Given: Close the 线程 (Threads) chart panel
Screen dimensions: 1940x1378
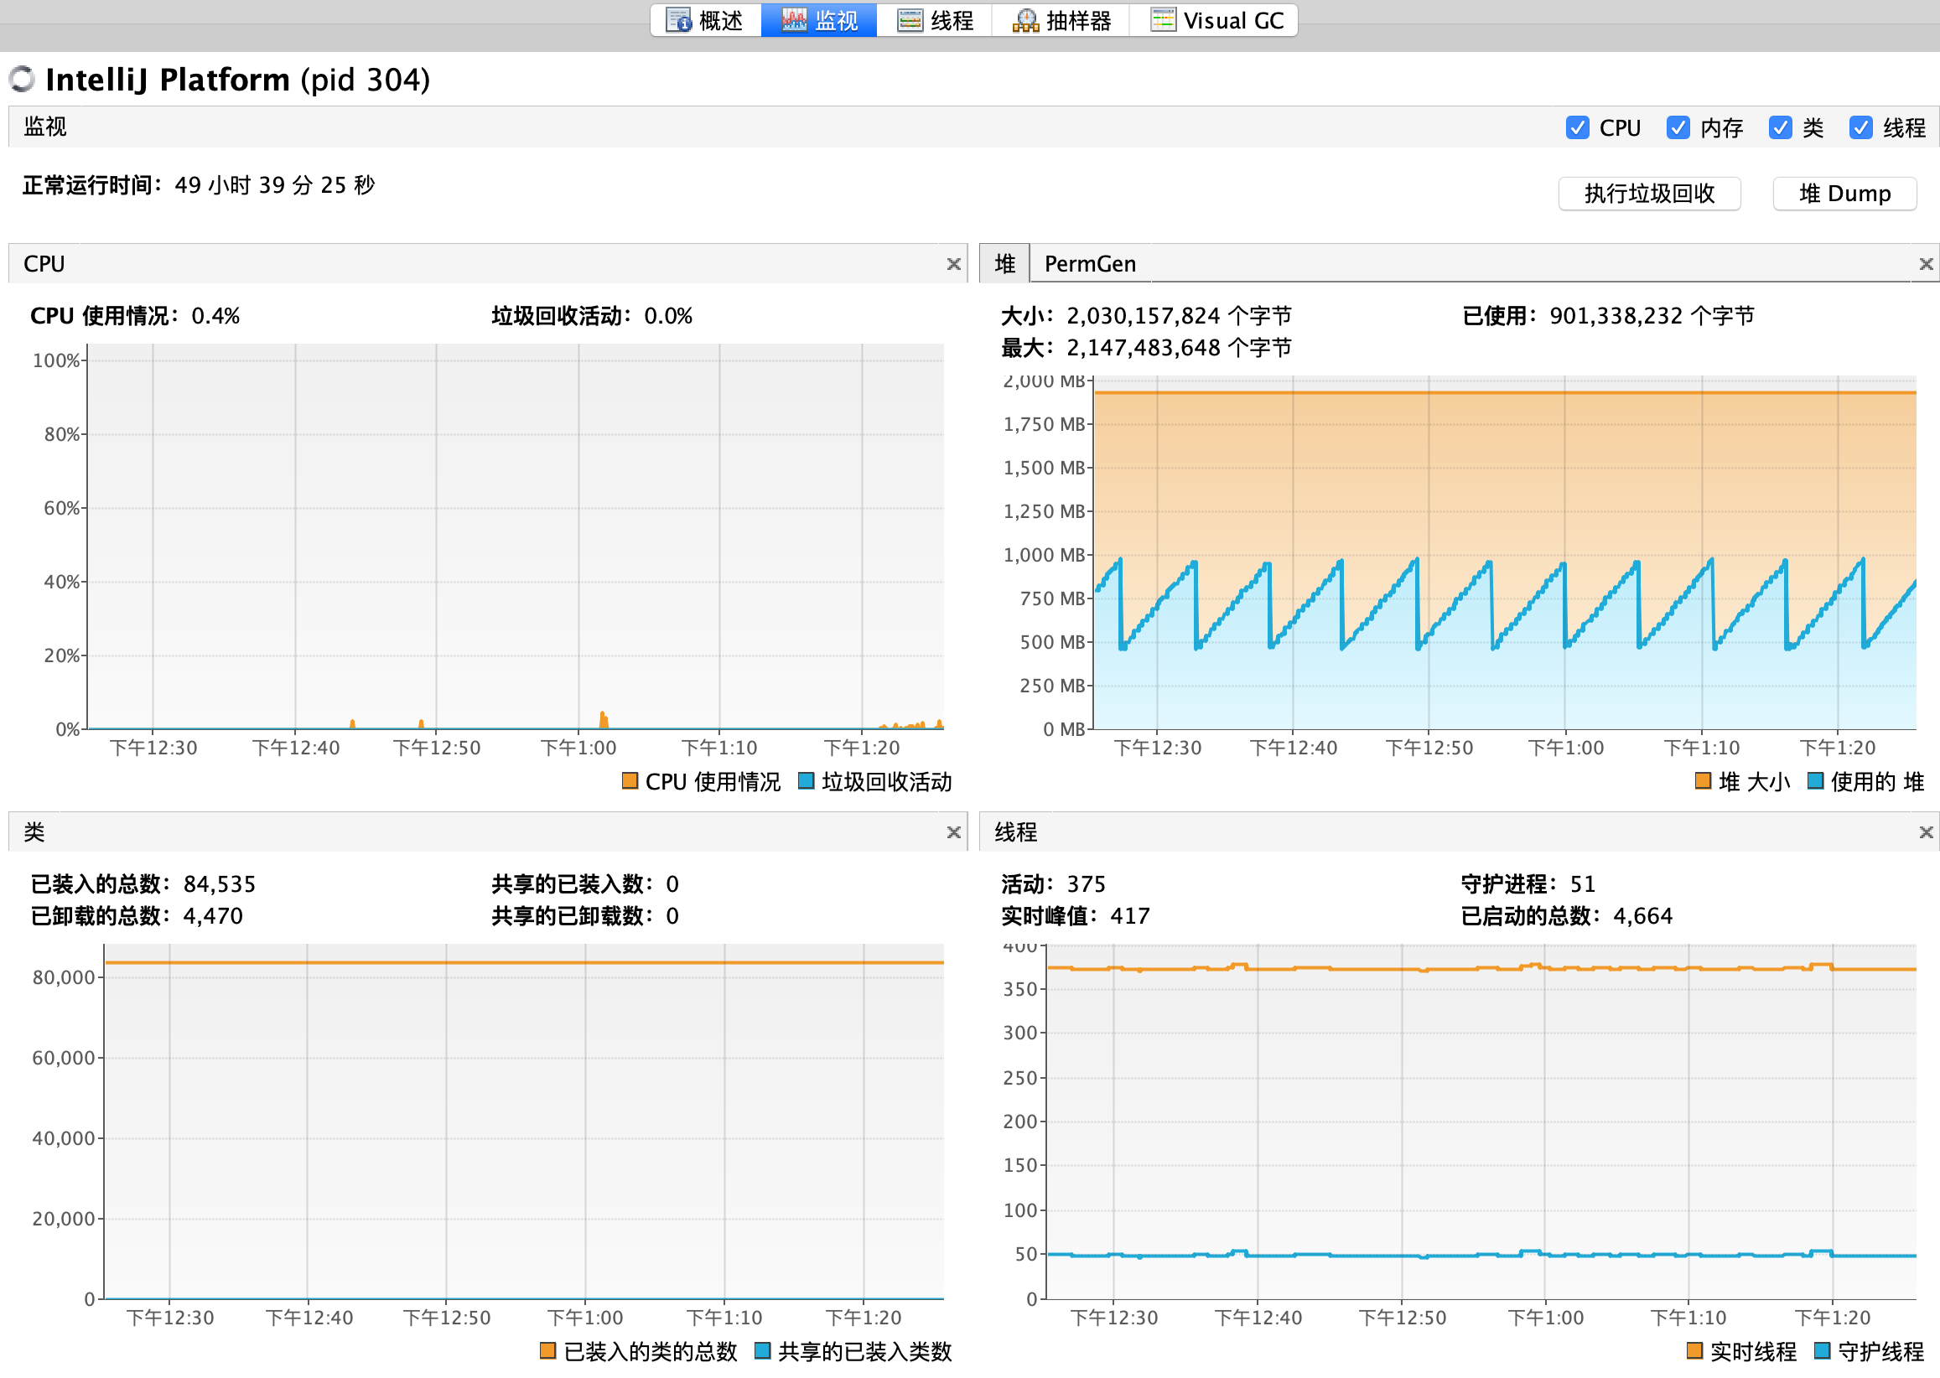Looking at the screenshot, I should tap(1926, 832).
